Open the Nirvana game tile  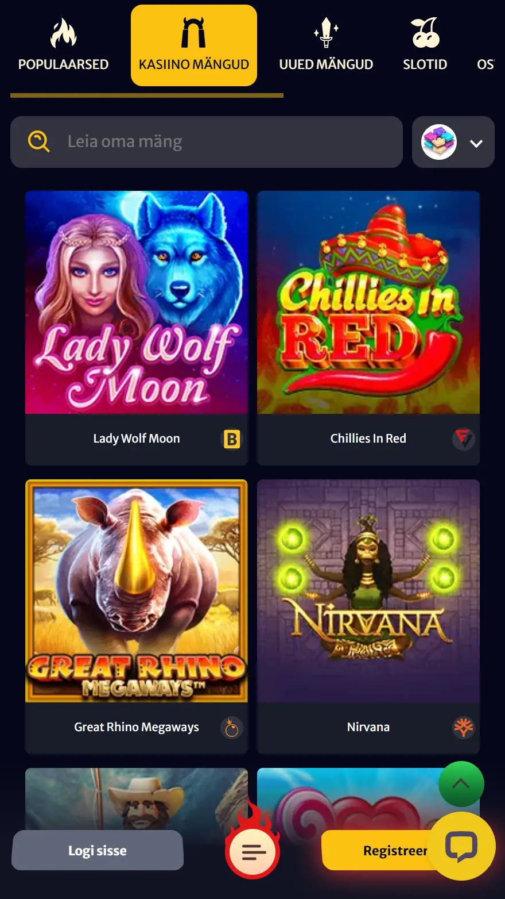point(368,591)
